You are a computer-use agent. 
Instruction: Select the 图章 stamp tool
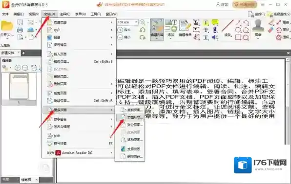(258, 28)
